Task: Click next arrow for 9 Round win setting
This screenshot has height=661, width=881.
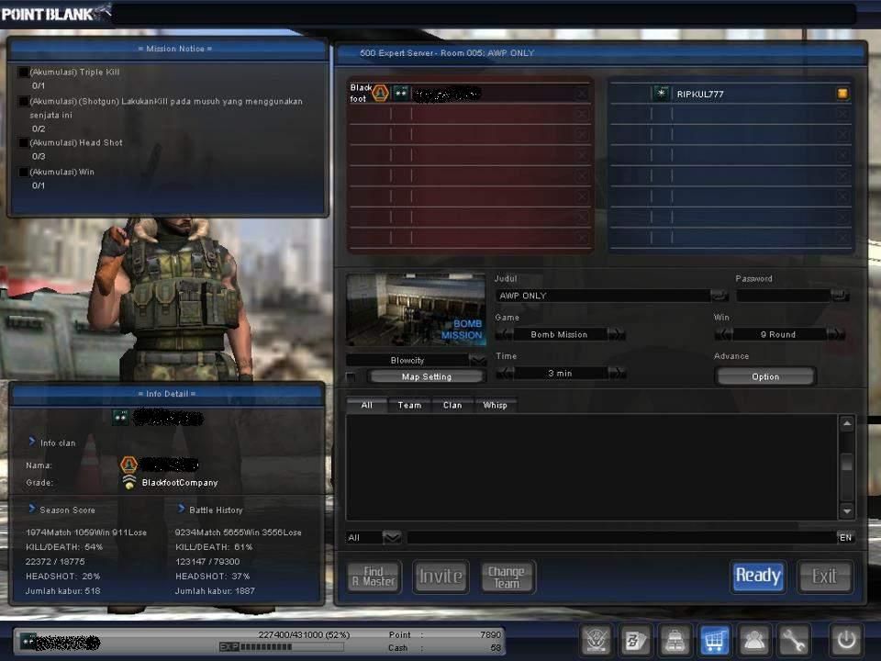Action: tap(835, 334)
